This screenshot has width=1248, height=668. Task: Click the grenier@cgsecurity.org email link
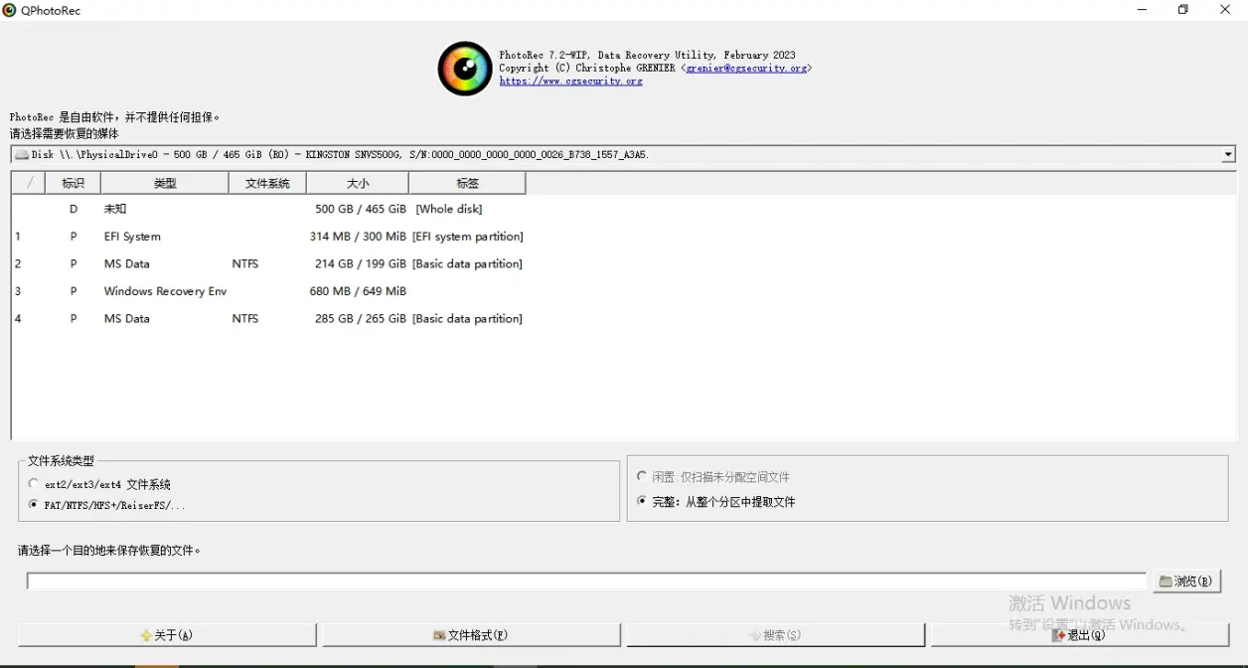pos(745,69)
